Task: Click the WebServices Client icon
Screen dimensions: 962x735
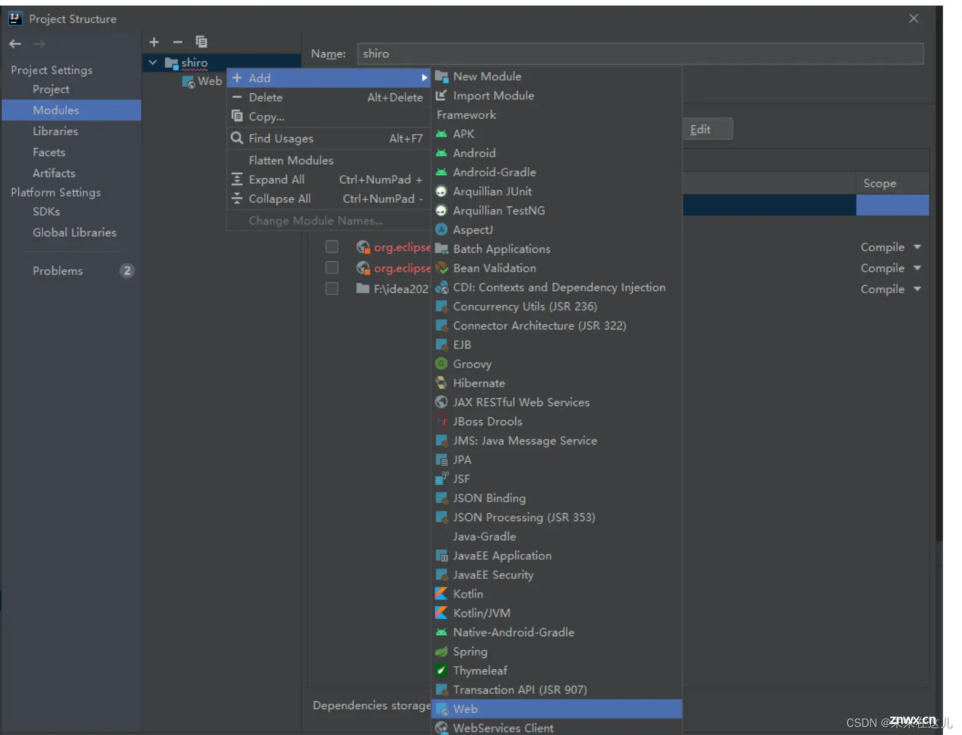Action: click(x=441, y=728)
